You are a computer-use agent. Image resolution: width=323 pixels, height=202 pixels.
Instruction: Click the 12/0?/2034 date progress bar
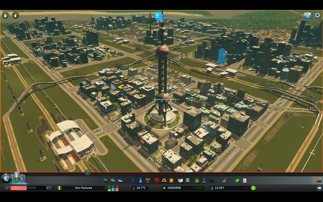pyautogui.click(x=28, y=188)
